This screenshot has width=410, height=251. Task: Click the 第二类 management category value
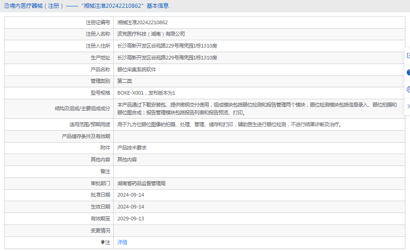pyautogui.click(x=125, y=81)
